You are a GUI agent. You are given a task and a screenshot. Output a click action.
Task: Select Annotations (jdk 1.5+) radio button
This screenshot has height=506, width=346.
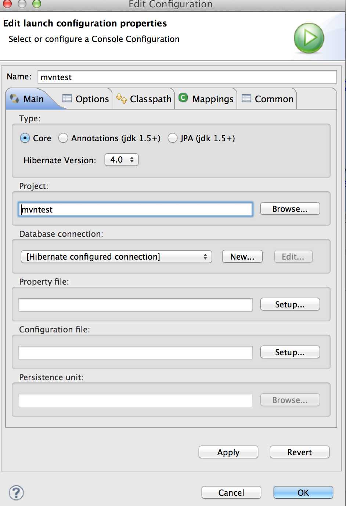pyautogui.click(x=63, y=138)
